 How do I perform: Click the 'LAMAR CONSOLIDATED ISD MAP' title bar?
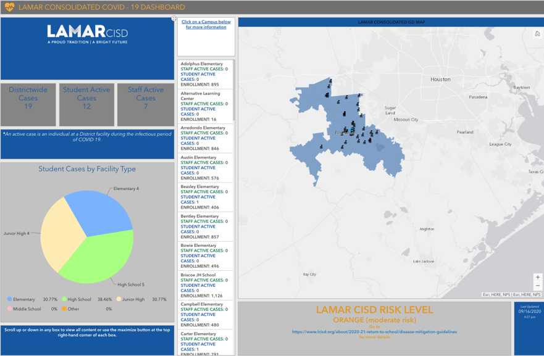pyautogui.click(x=391, y=22)
